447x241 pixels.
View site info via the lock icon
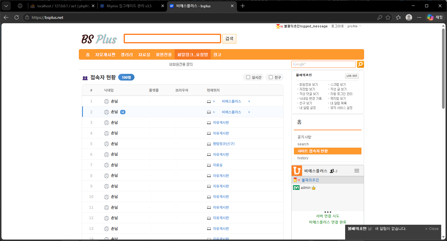[x=27, y=17]
